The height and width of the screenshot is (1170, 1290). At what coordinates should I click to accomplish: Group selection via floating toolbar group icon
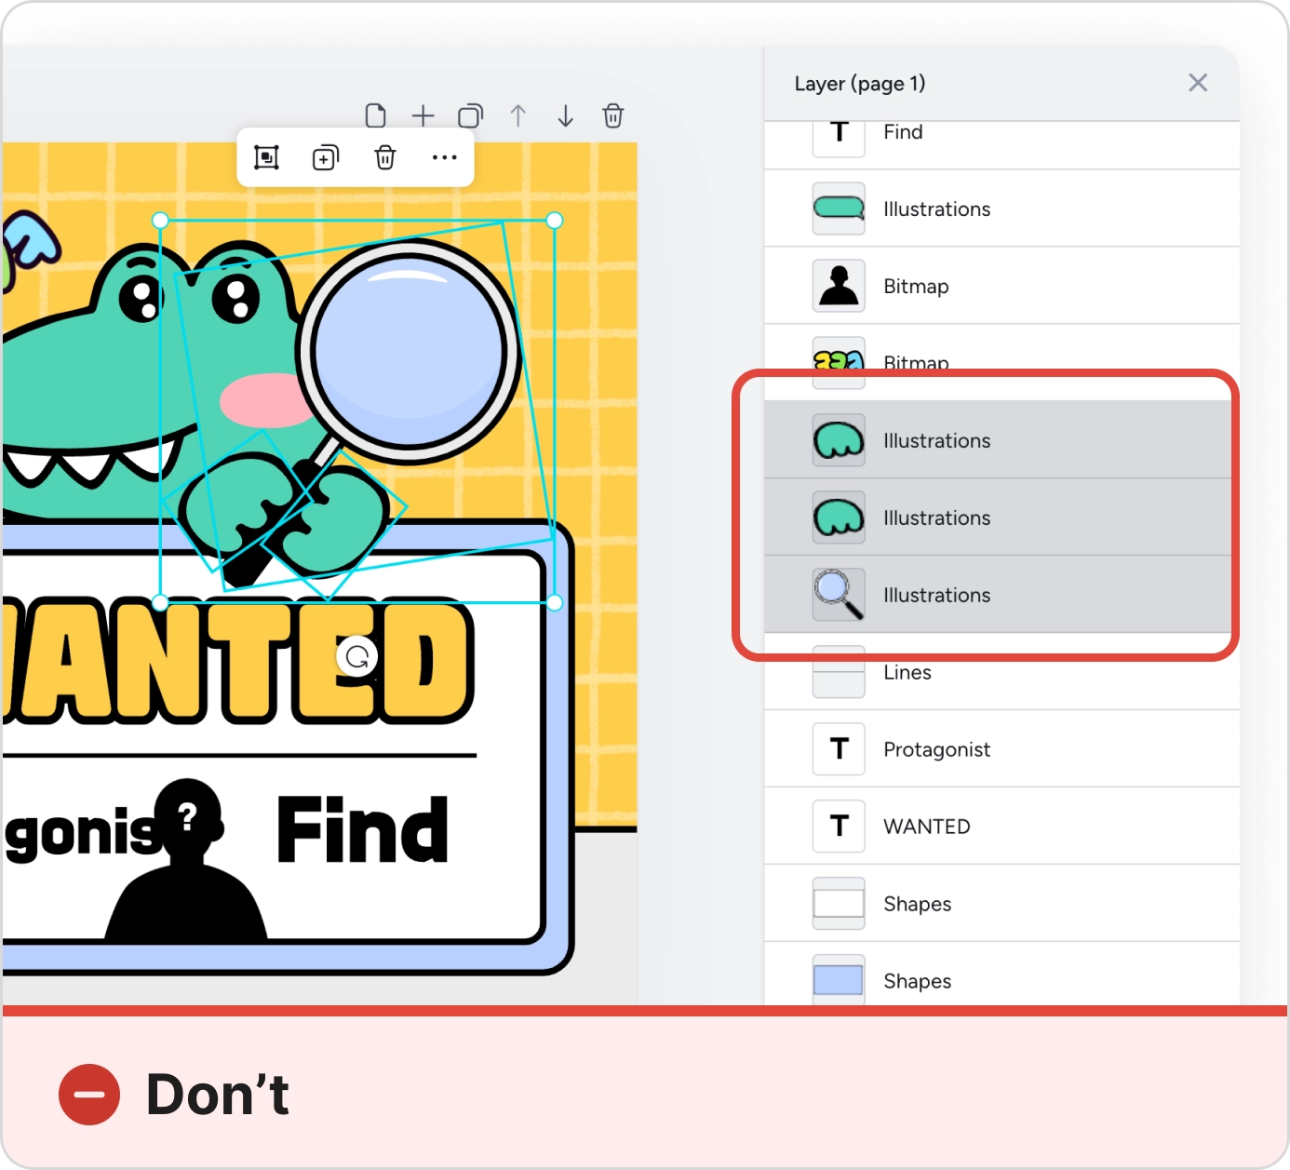(266, 157)
